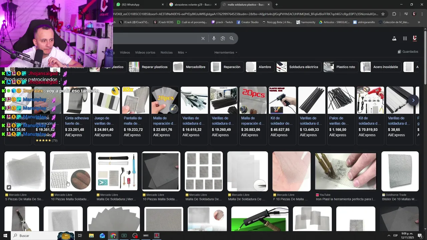Open Malla De Soldadura soldering kit image
Screen dimensions: 427x240
pyautogui.click(x=116, y=171)
